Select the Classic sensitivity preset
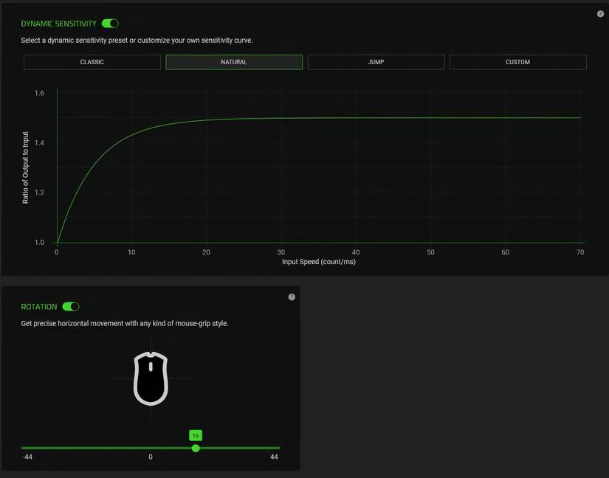Image resolution: width=609 pixels, height=478 pixels. pos(92,62)
